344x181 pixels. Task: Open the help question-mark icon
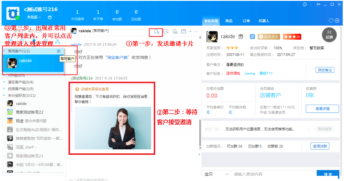pyautogui.click(x=304, y=4)
